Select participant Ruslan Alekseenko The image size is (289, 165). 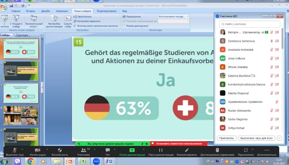pyautogui.click(x=249, y=110)
